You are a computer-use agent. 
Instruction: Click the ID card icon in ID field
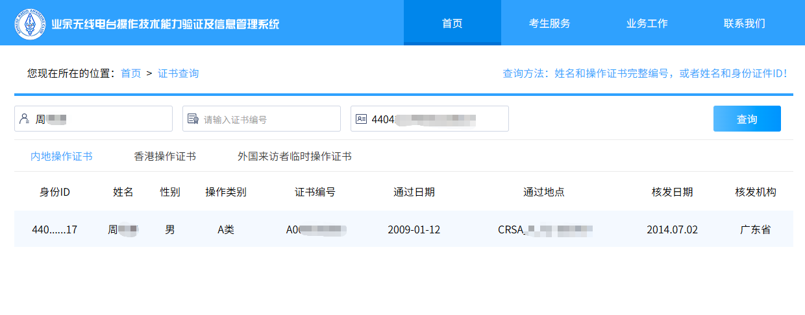click(x=361, y=119)
